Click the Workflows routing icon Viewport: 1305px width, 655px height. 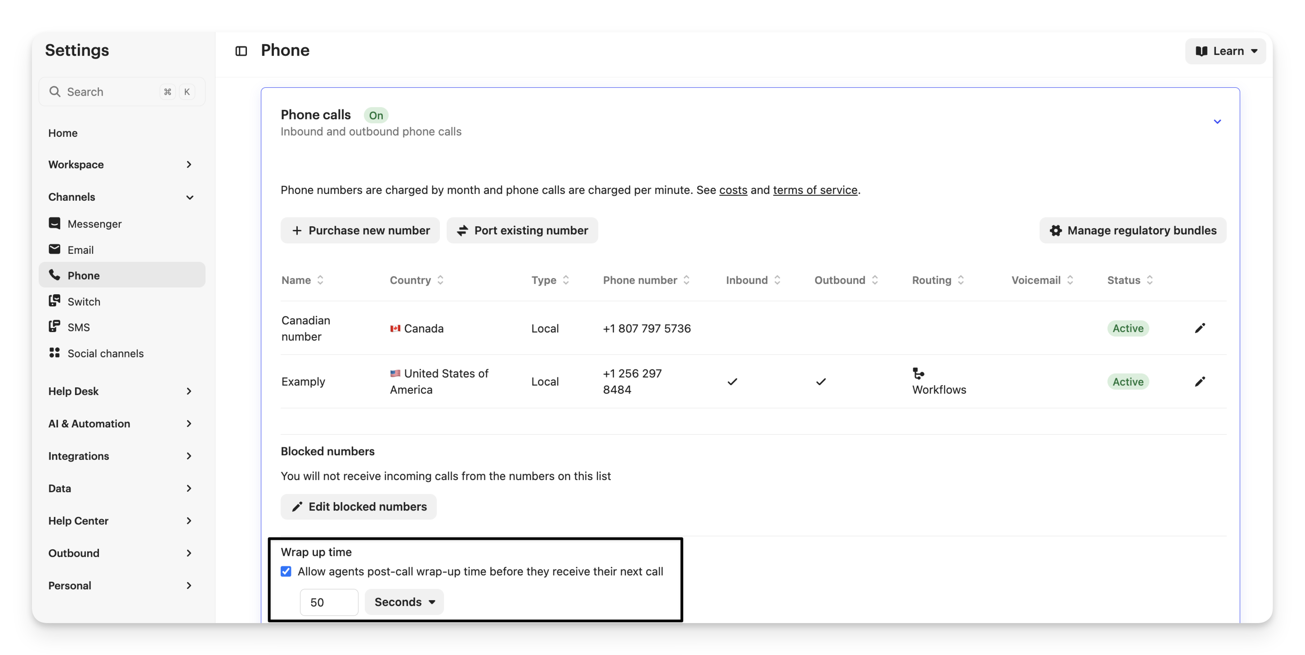[x=918, y=374]
